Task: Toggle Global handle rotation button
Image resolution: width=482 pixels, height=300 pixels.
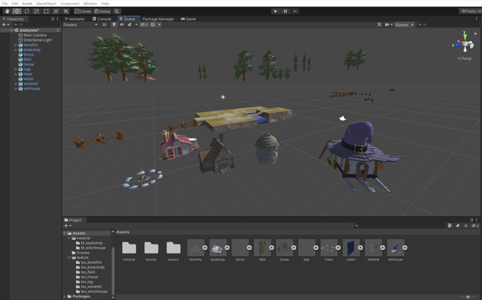Action: click(102, 11)
